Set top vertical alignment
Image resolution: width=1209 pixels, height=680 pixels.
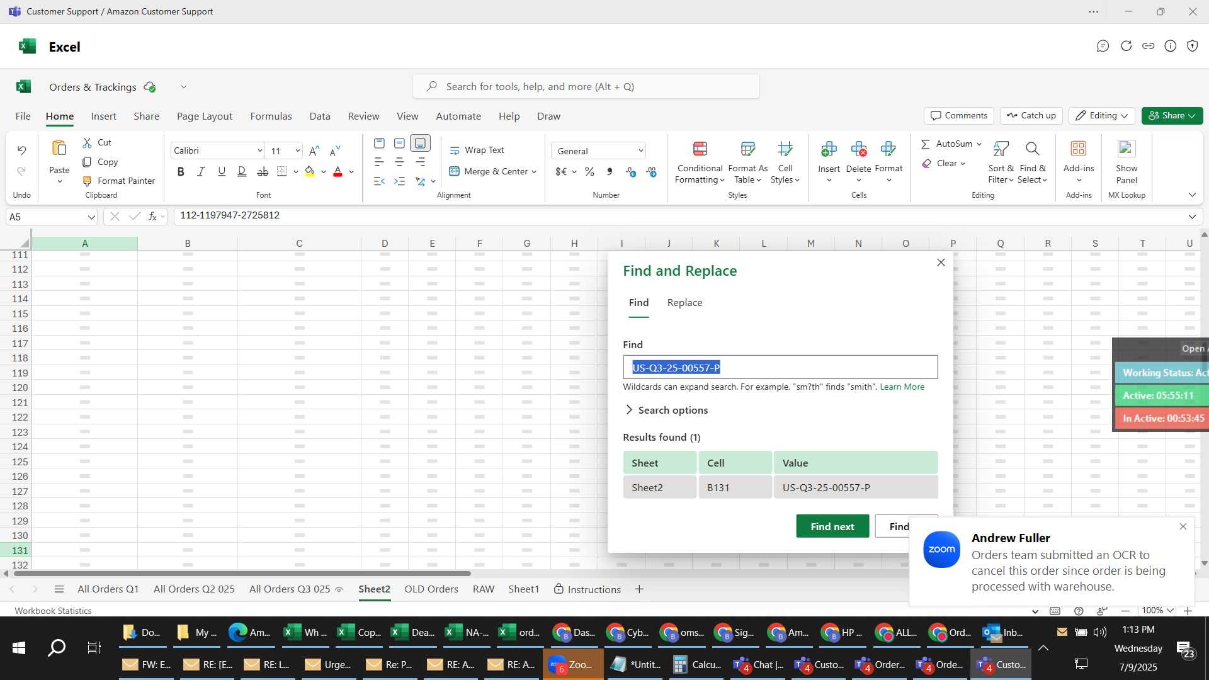click(379, 144)
